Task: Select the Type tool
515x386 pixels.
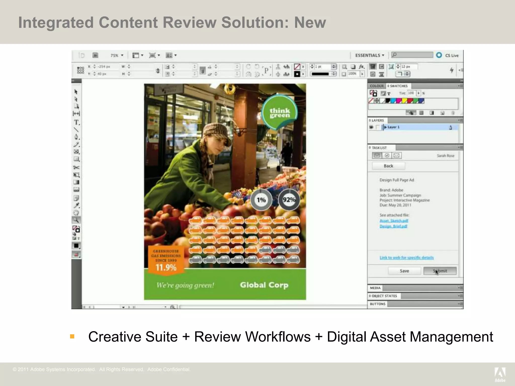Action: tap(77, 122)
